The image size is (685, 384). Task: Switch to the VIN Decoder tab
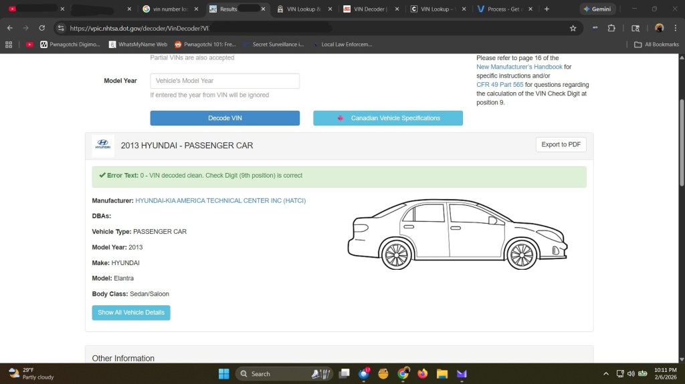pos(365,9)
